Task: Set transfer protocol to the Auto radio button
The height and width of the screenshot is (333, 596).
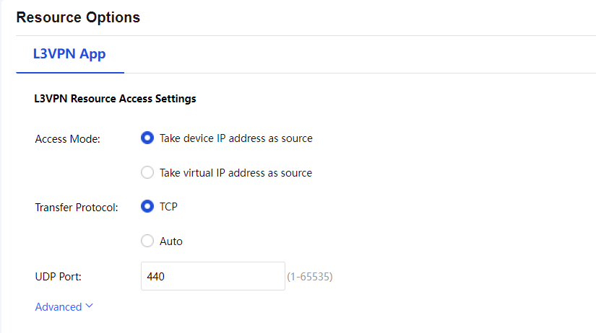Action: click(147, 241)
